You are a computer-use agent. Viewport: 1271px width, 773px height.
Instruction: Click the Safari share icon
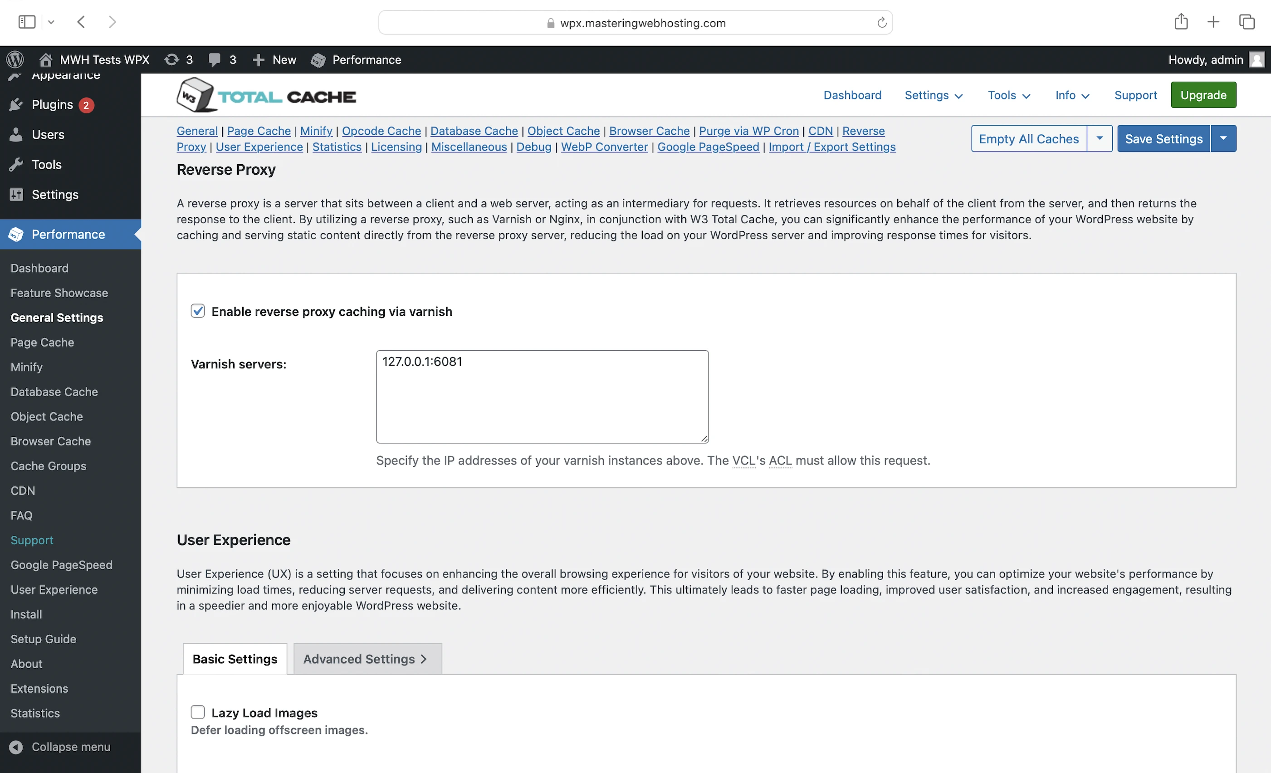(1181, 22)
